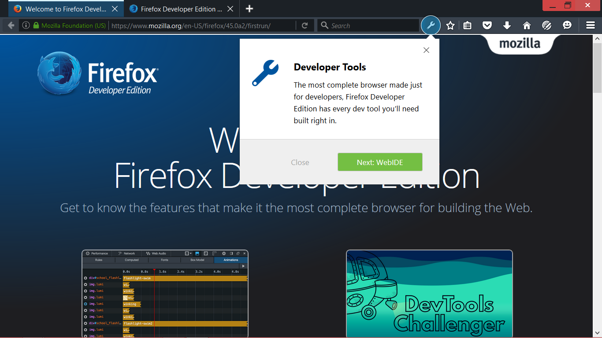Screen dimensions: 602x338
Task: Click the vertical page scrollbar thumb
Action: click(598, 68)
